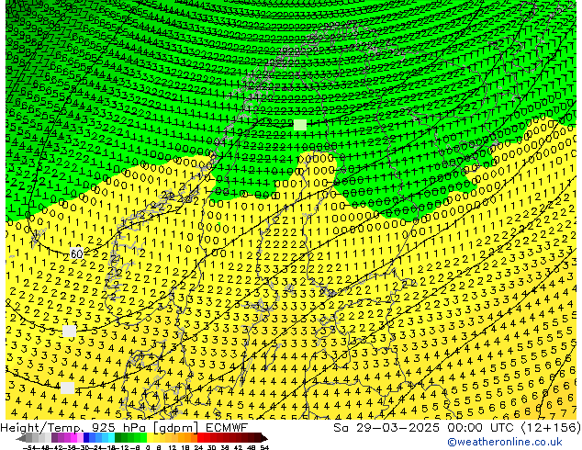Click the light green blank square on the map
The height and width of the screenshot is (450, 582).
coord(300,125)
